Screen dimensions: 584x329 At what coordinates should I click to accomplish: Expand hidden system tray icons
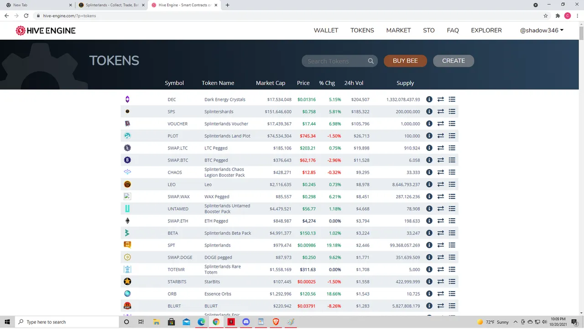[515, 322]
